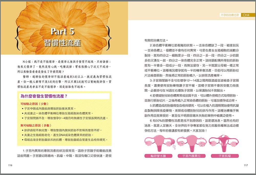Click the bullet starting 子宮中隔或內膜疾病

tap(49, 109)
